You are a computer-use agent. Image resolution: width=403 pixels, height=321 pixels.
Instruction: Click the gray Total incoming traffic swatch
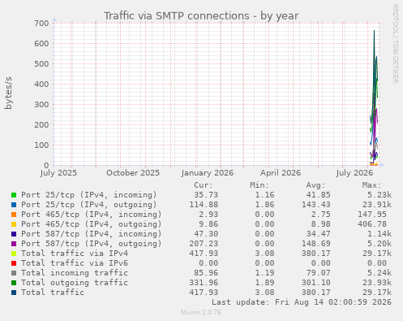(14, 273)
